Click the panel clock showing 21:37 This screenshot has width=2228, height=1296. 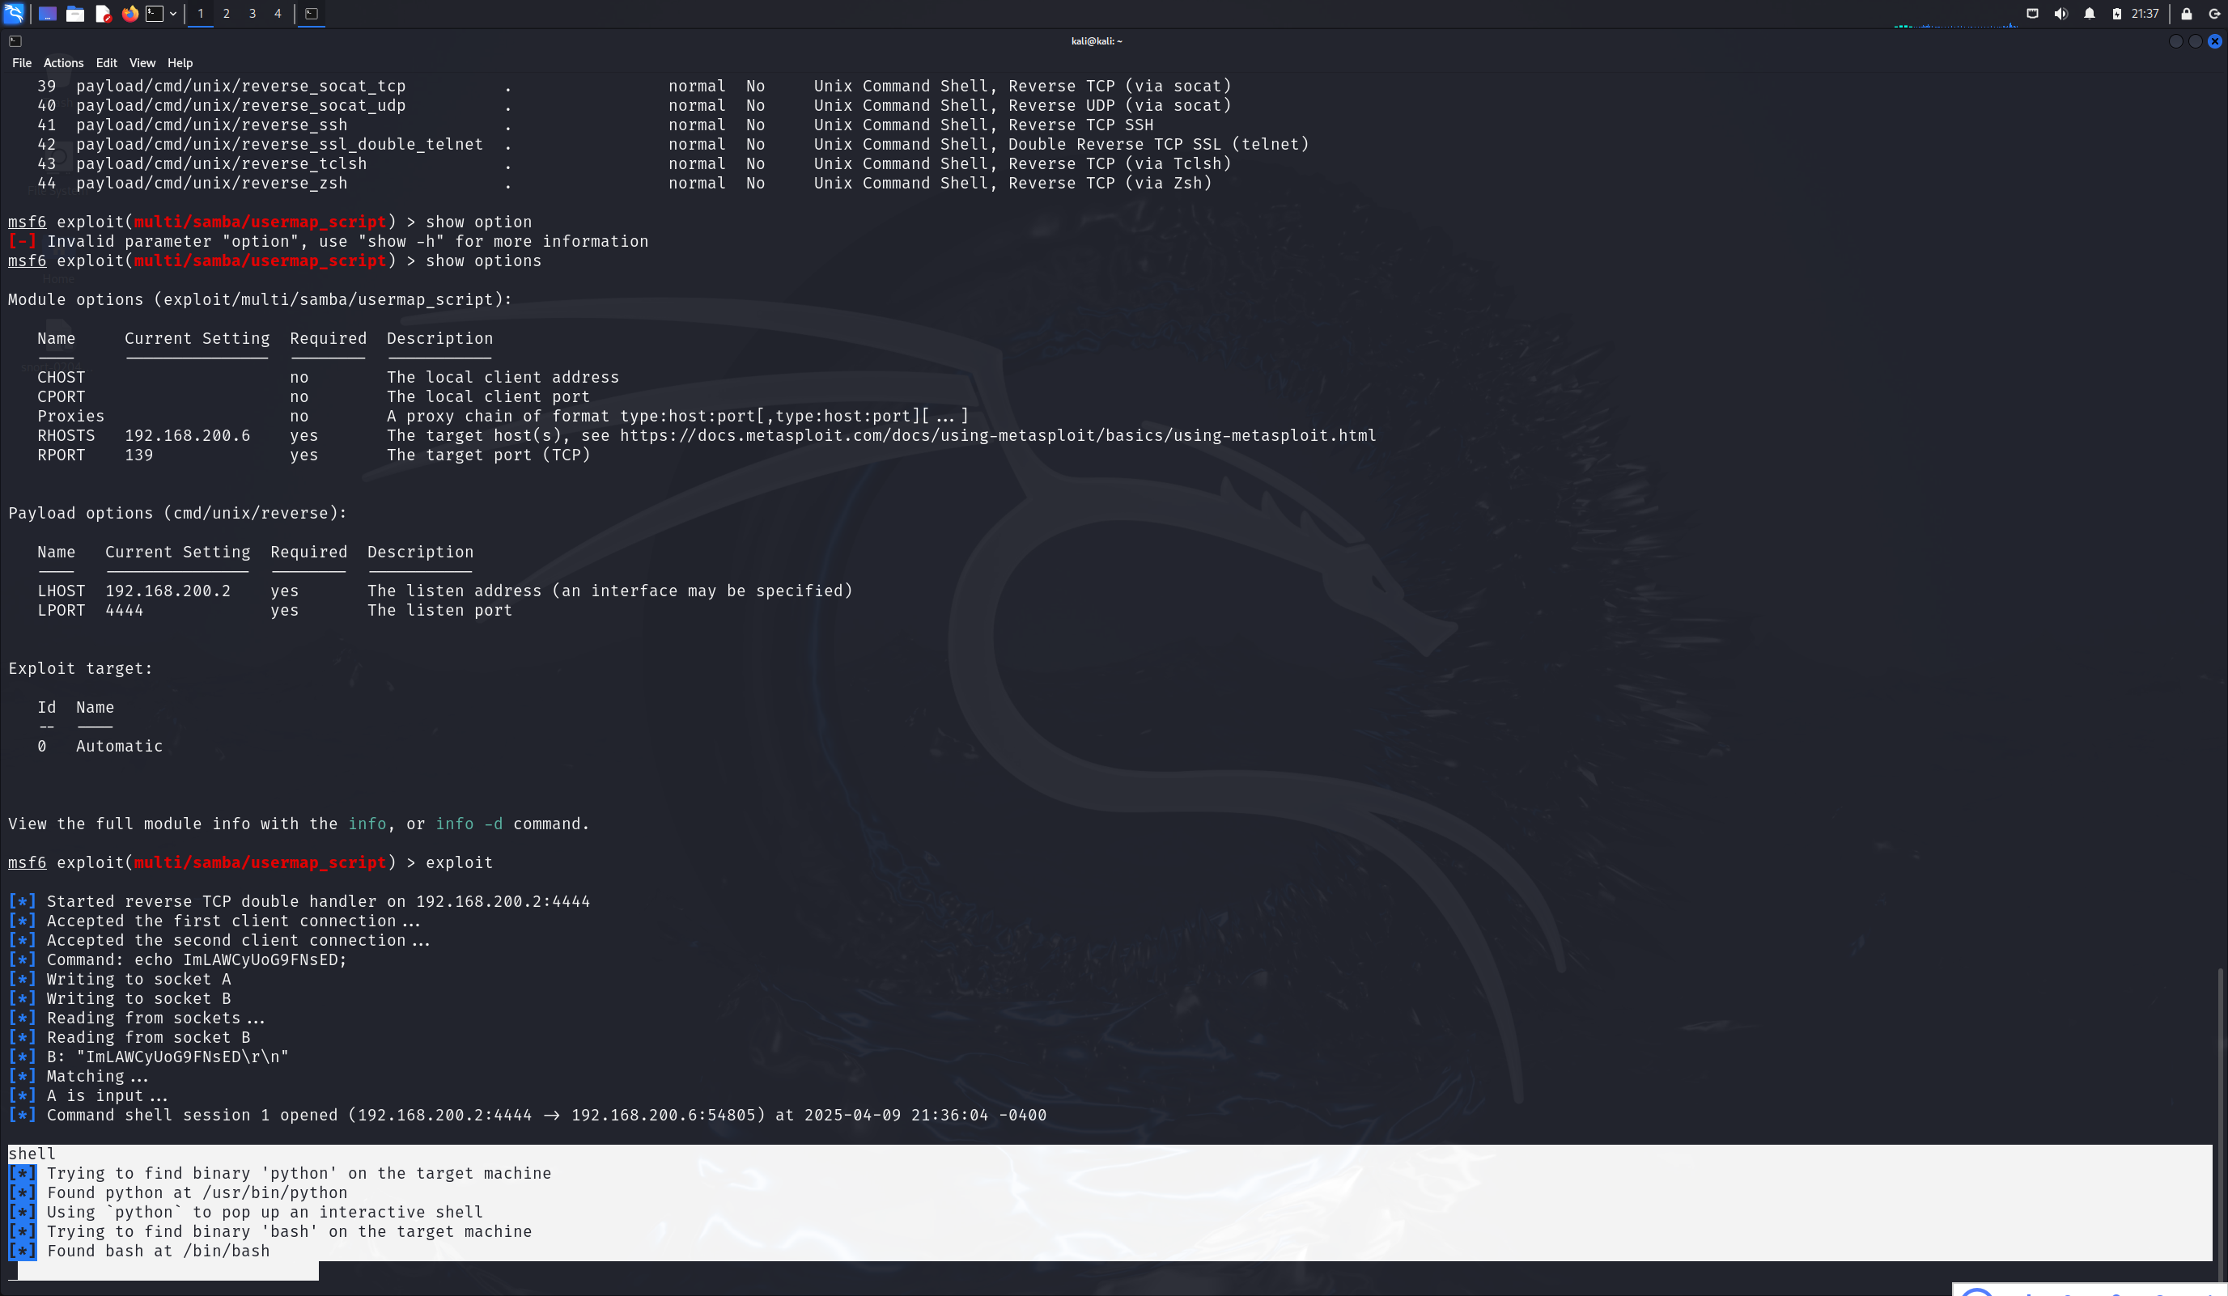point(2144,13)
